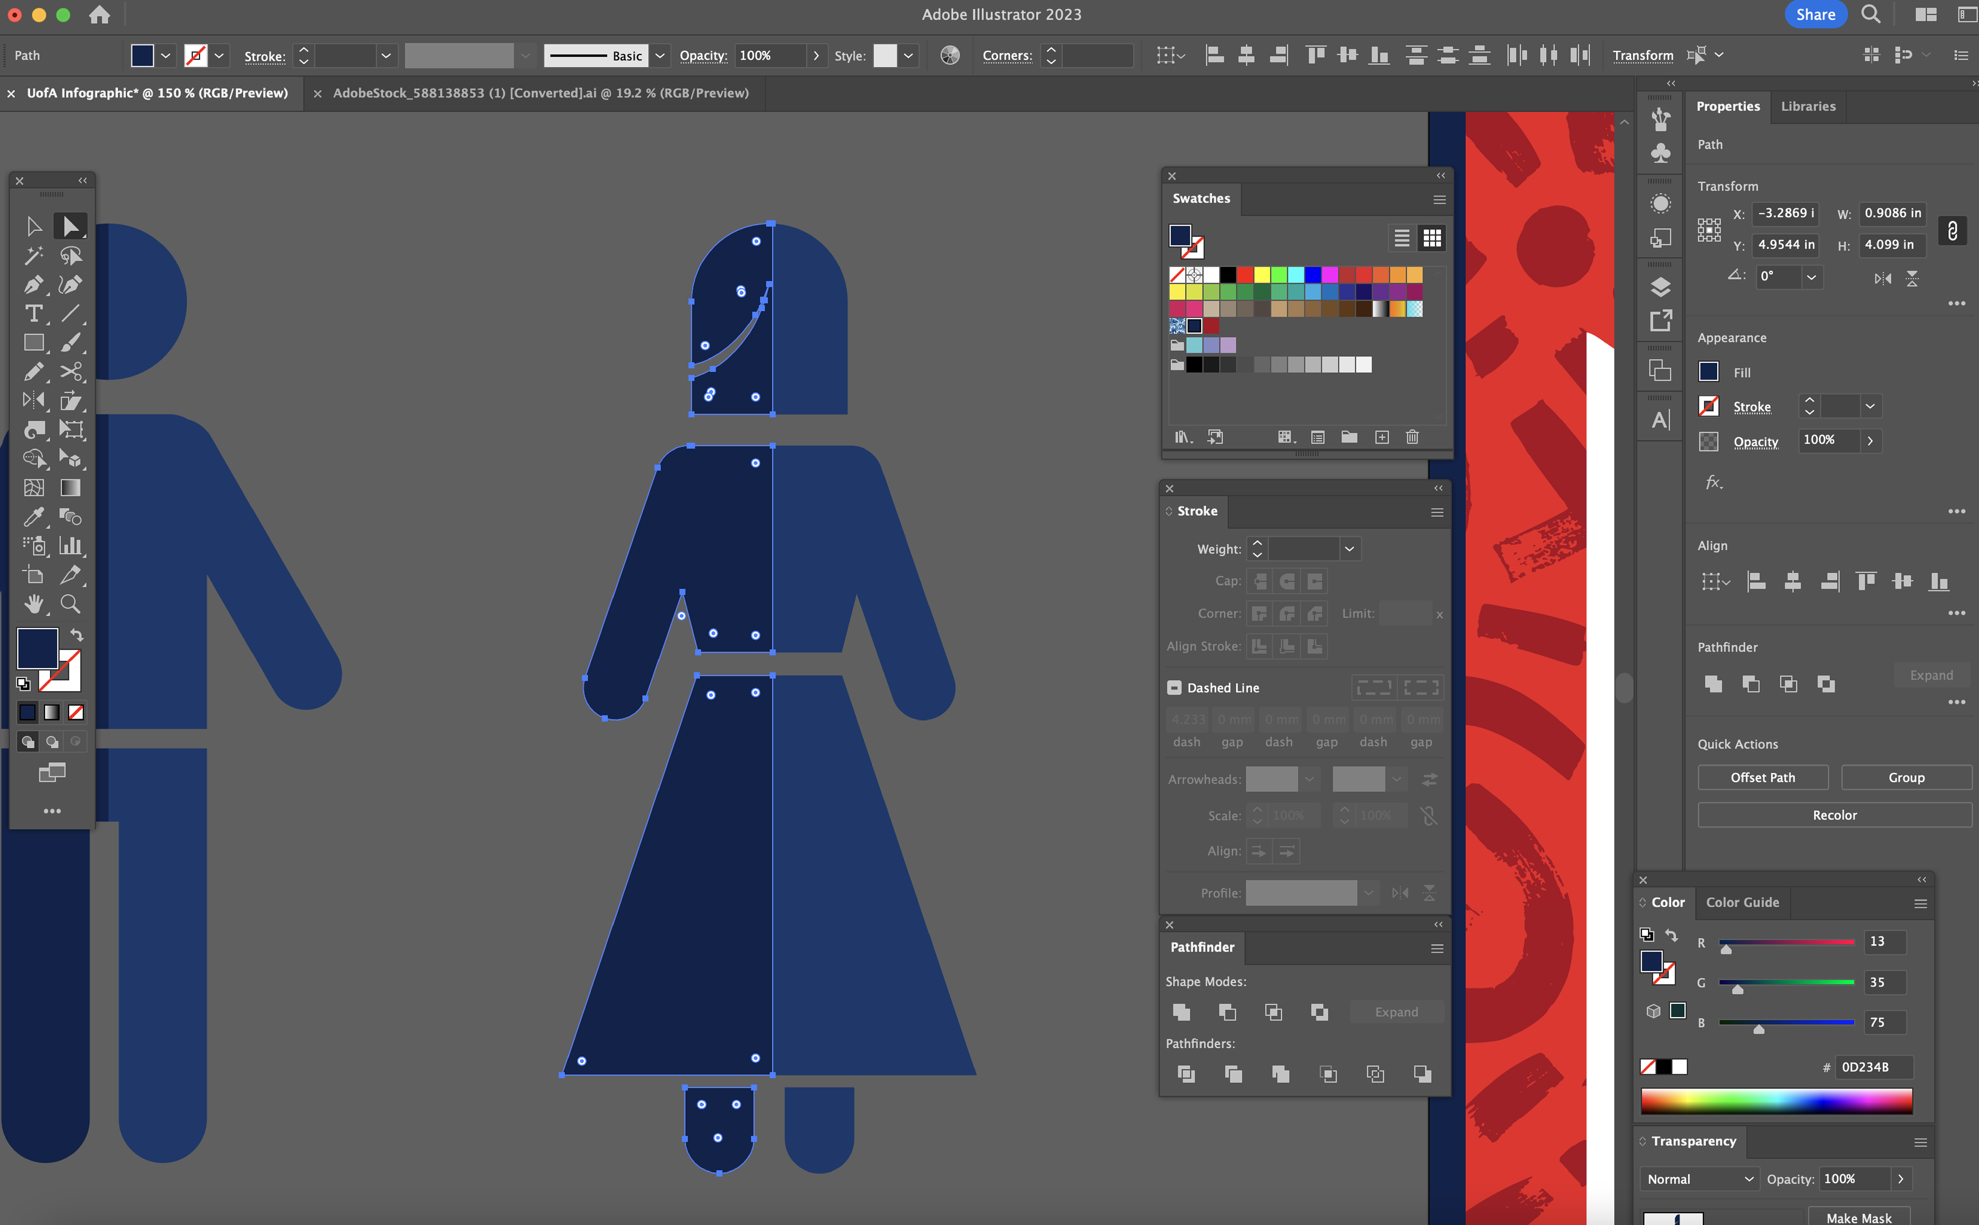Open the AdobeStock_588138853 document tab
Viewport: 1979px width, 1225px height.
click(540, 93)
